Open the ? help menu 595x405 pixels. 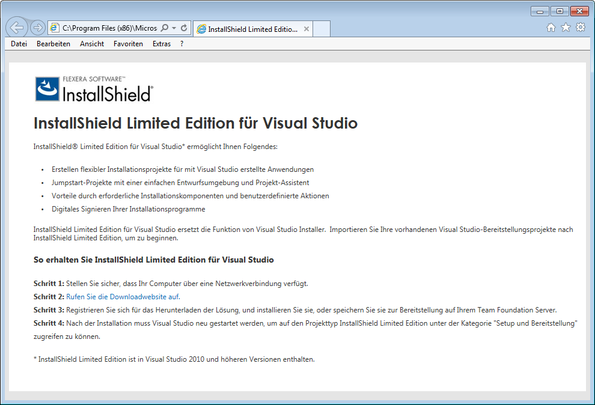pos(182,44)
